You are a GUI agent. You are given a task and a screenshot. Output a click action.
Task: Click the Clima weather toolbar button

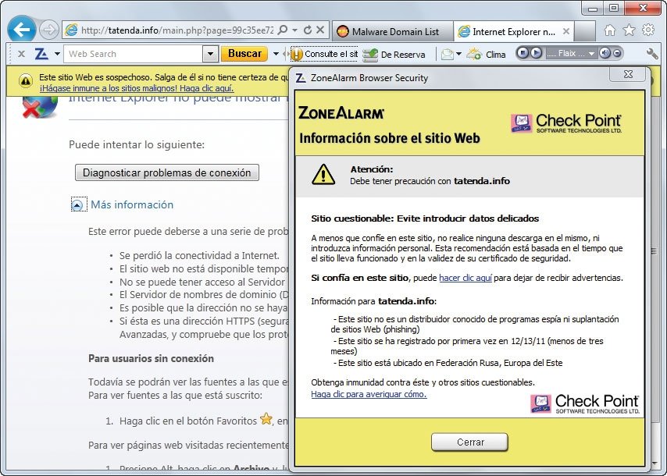click(x=486, y=55)
